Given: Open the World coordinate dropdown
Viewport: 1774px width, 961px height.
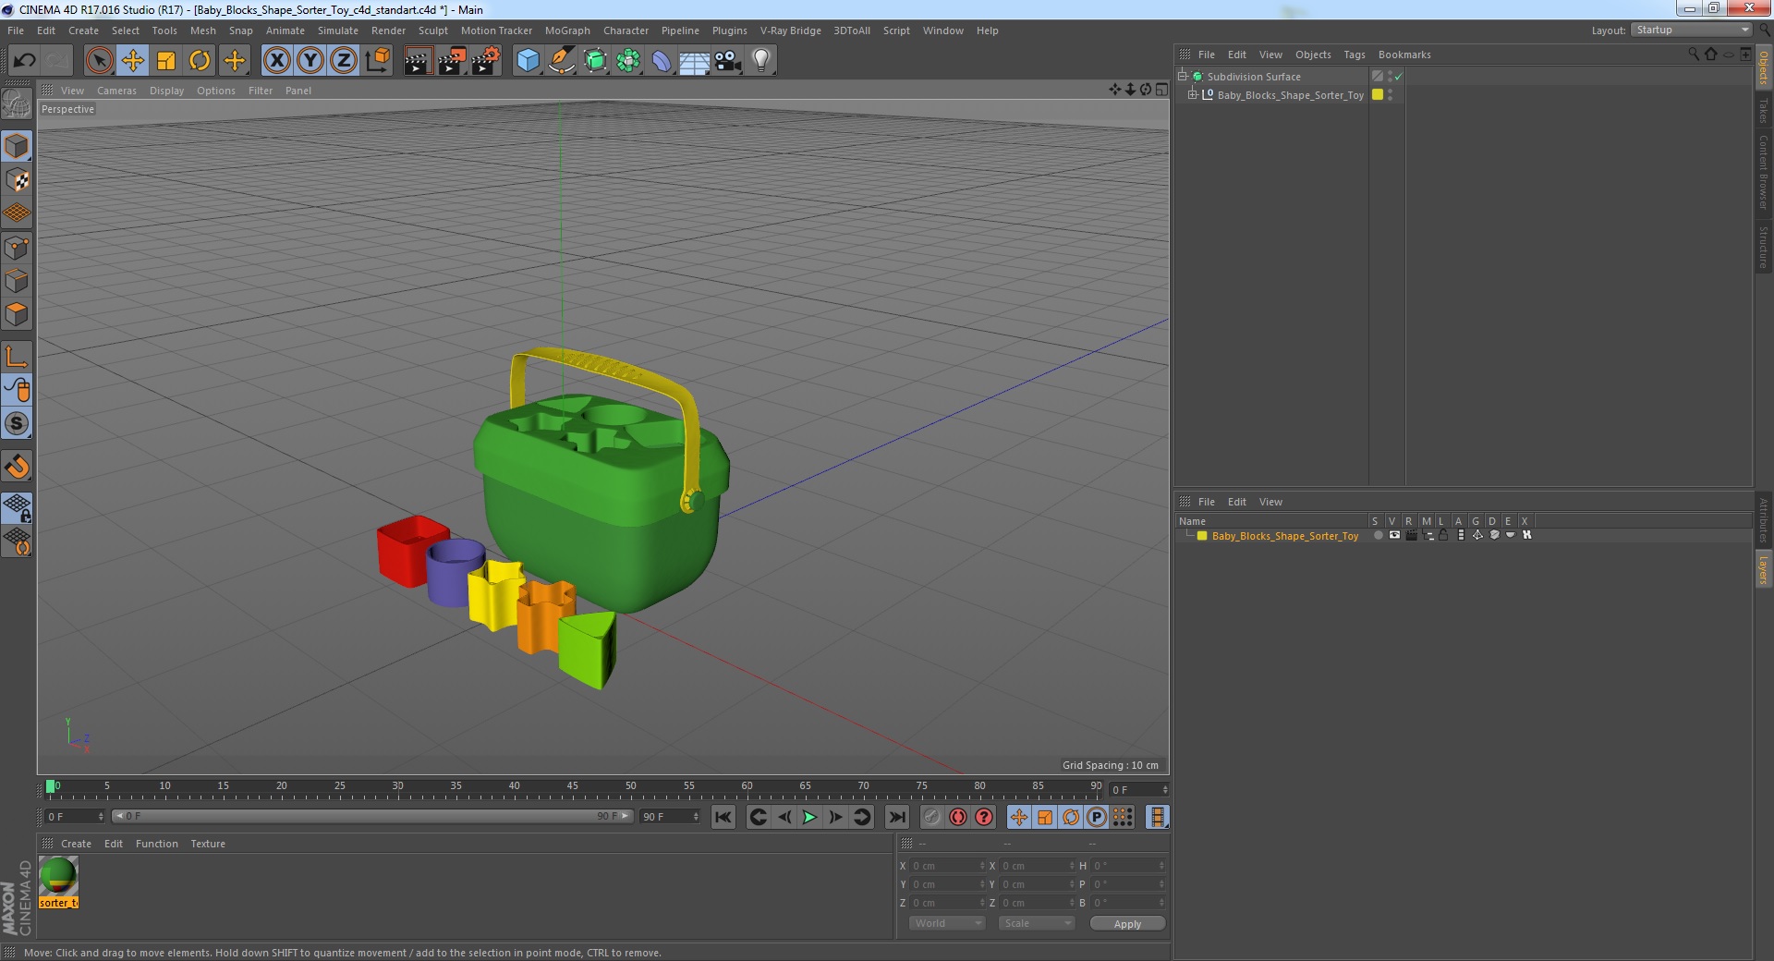Looking at the screenshot, I should tap(947, 923).
